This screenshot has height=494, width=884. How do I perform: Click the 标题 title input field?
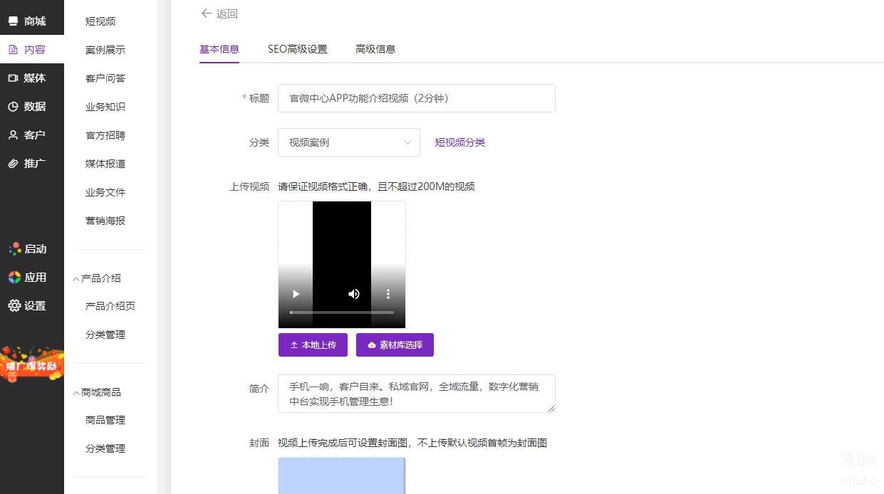[416, 98]
